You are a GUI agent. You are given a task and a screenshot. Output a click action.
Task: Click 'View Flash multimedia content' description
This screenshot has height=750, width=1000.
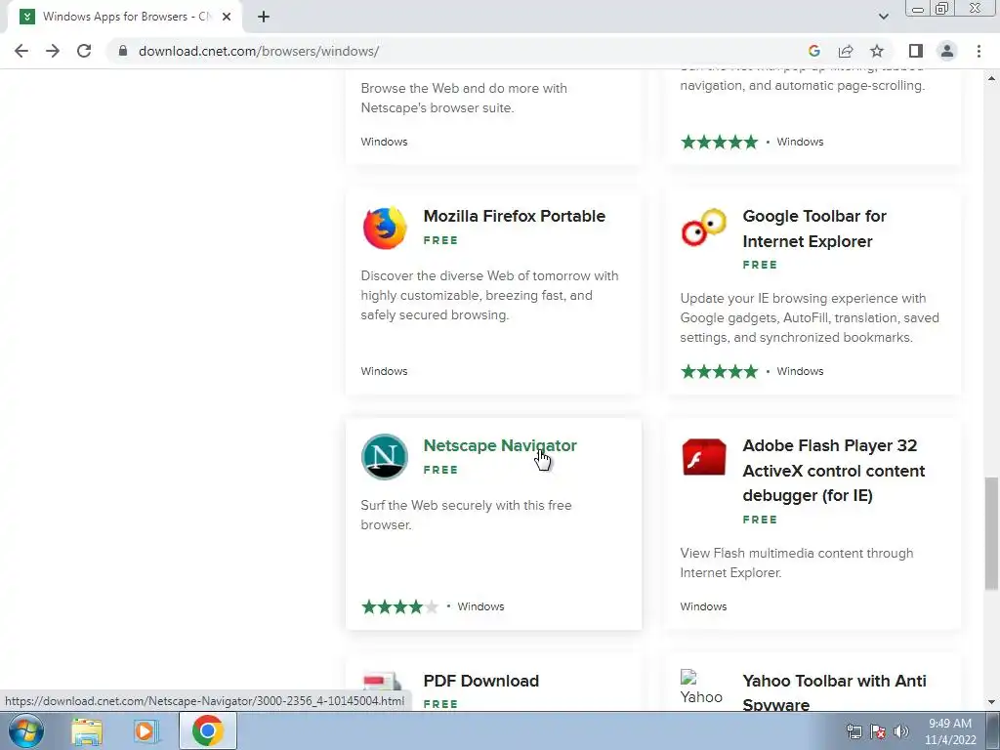coord(797,562)
